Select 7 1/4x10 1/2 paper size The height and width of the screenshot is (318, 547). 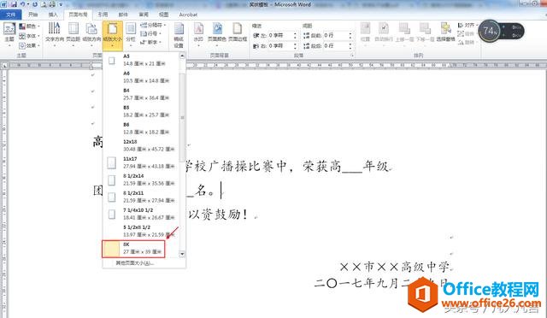[141, 214]
